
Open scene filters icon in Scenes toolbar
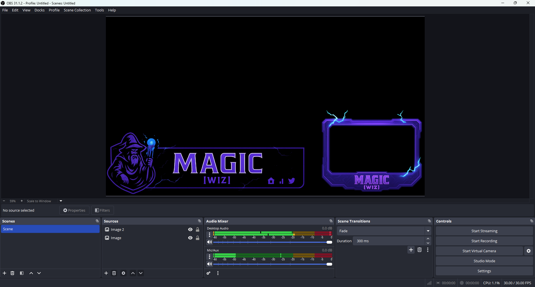tap(22, 273)
